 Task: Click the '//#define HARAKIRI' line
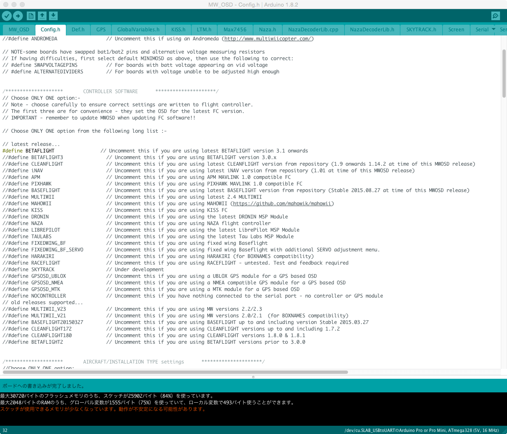click(x=158, y=256)
